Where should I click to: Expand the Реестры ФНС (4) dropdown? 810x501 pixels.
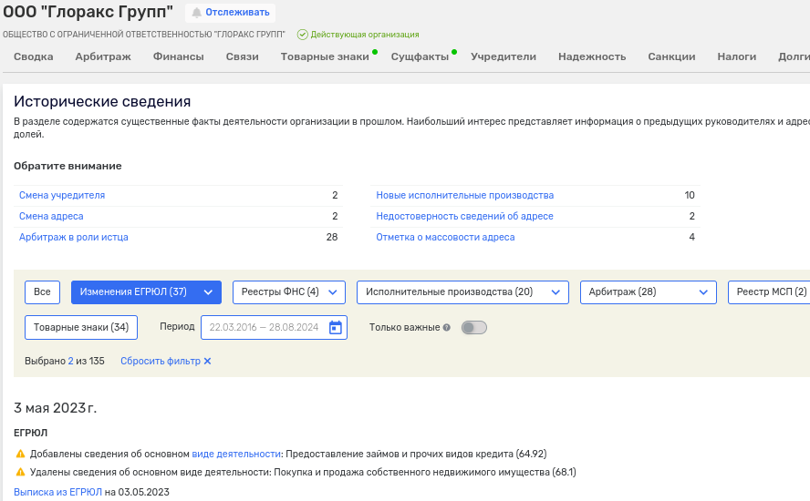click(x=289, y=292)
